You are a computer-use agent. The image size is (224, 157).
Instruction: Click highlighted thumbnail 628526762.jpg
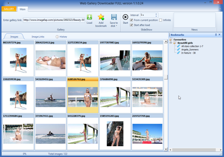[83, 95]
